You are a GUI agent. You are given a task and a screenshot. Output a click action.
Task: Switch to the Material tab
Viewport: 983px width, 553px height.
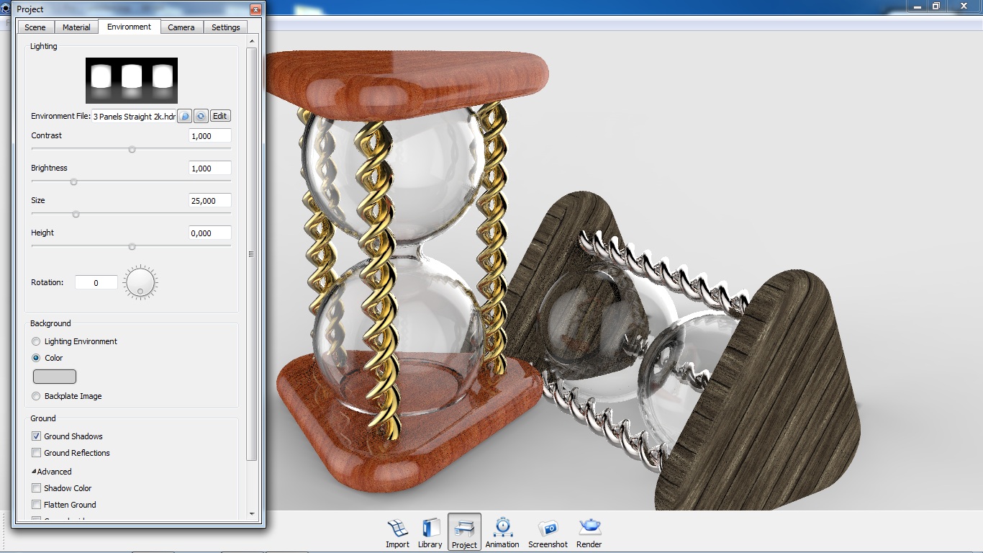76,27
